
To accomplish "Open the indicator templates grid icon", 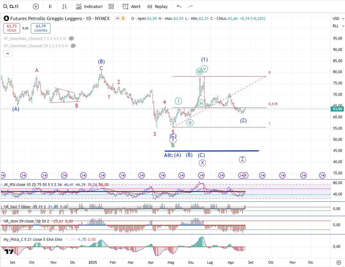I will point(111,6).
